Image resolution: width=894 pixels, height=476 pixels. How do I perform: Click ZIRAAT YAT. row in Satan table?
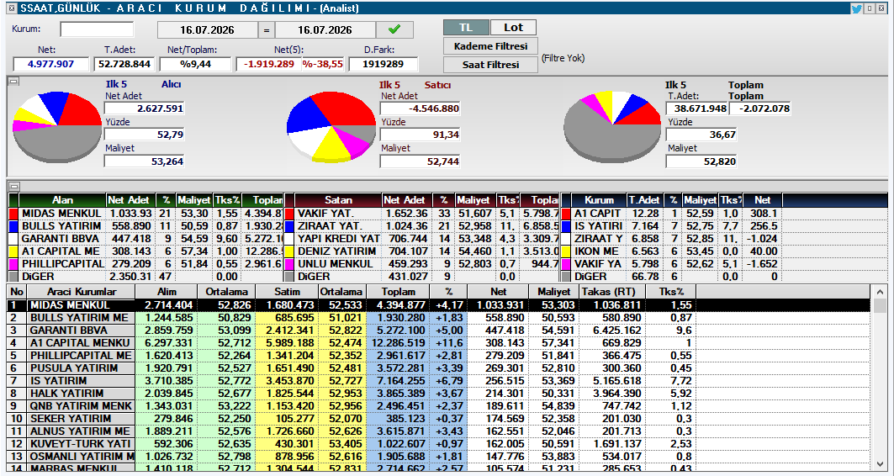(x=422, y=225)
